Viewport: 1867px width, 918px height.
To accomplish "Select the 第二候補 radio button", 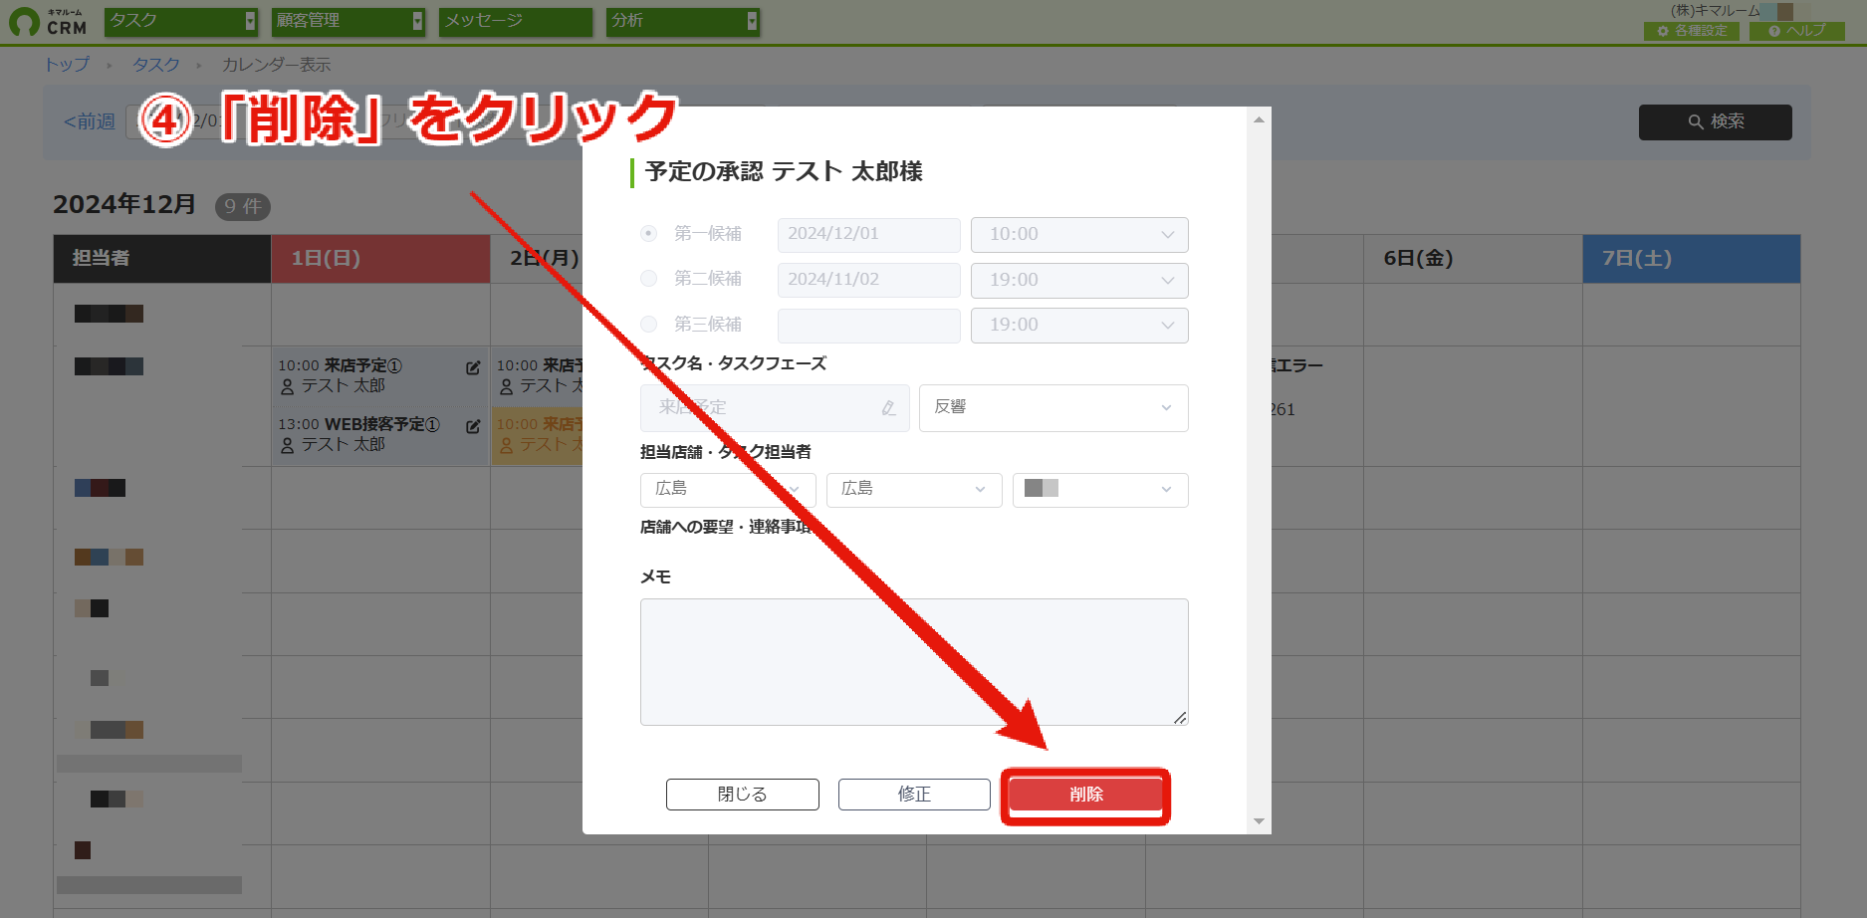I will (649, 279).
